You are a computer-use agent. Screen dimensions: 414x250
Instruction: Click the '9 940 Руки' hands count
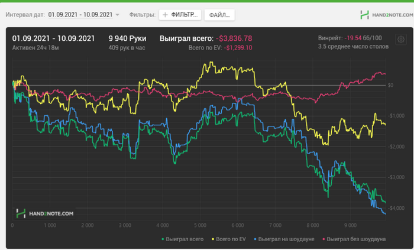click(127, 38)
